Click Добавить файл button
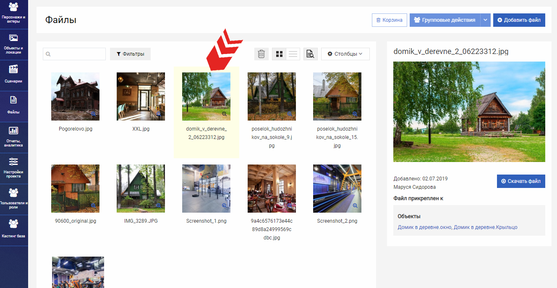The width and height of the screenshot is (557, 288). pyautogui.click(x=519, y=20)
